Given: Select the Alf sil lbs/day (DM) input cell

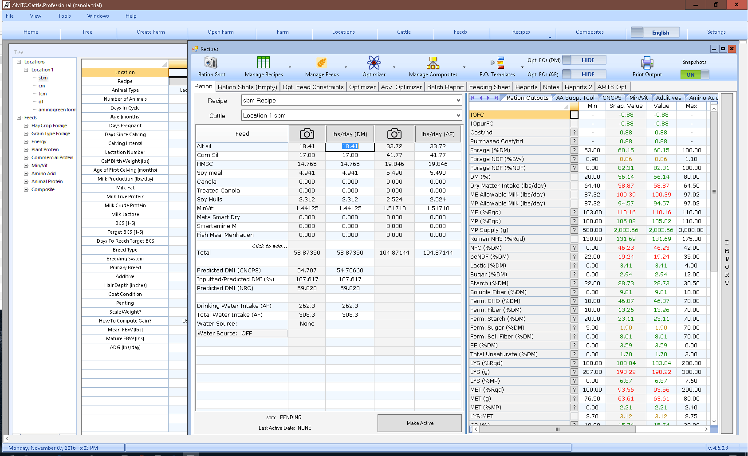Looking at the screenshot, I should tap(350, 146).
